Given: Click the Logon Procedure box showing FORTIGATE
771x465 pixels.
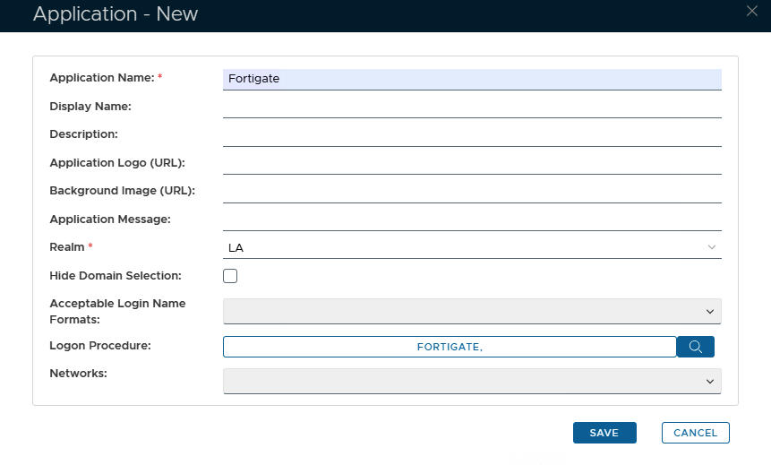Looking at the screenshot, I should pos(450,347).
